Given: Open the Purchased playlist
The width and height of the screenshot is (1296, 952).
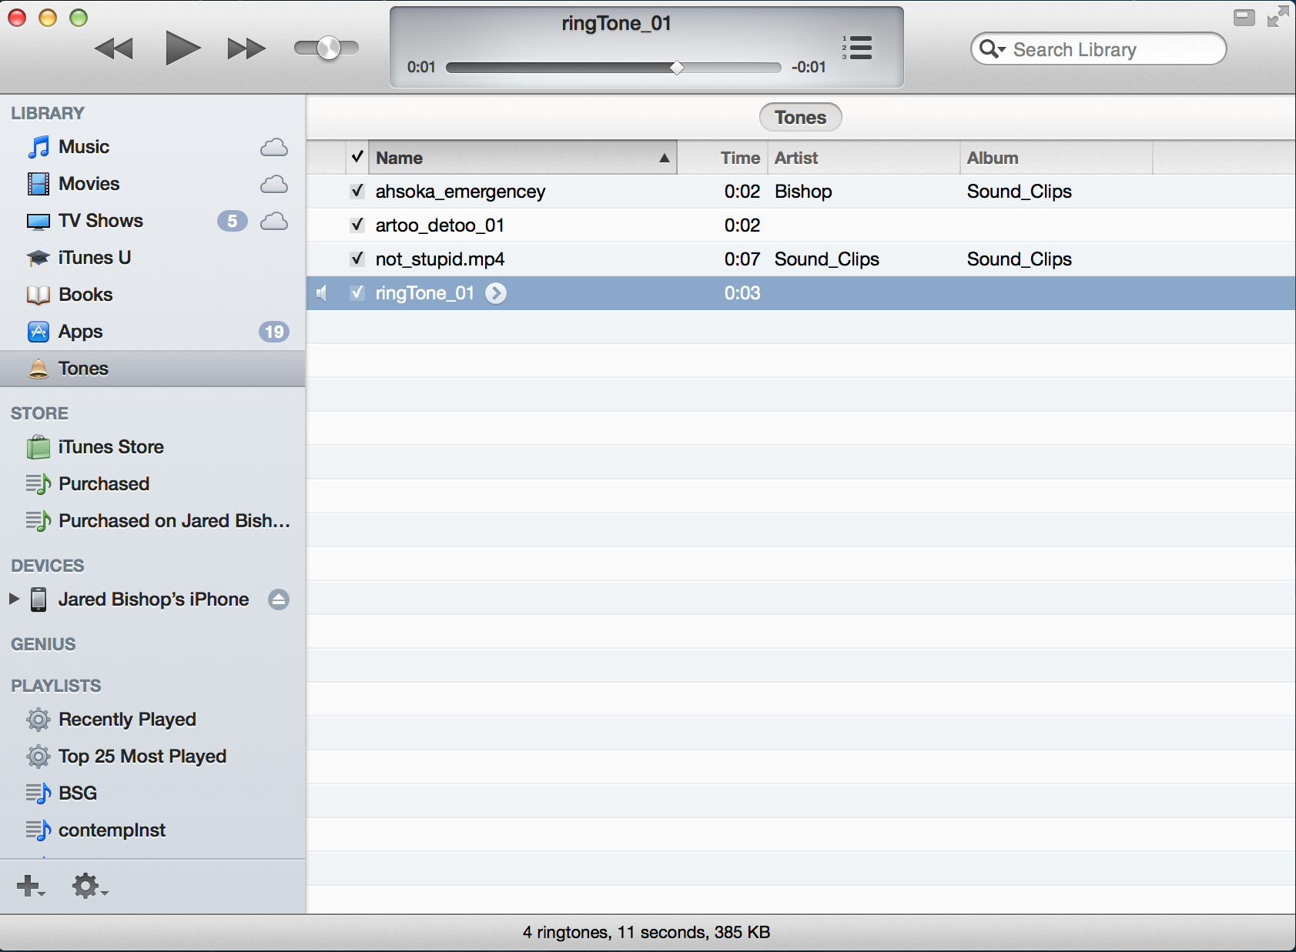Looking at the screenshot, I should pyautogui.click(x=103, y=483).
